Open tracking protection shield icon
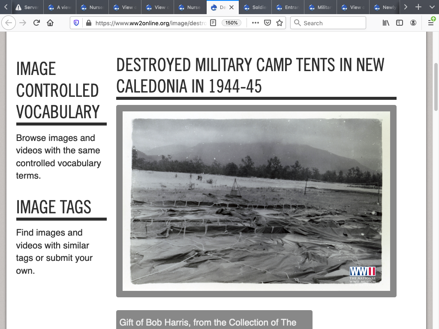 76,23
